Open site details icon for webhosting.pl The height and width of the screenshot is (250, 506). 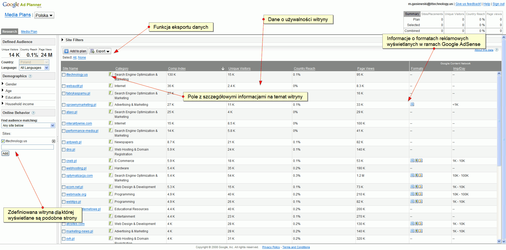point(111,168)
